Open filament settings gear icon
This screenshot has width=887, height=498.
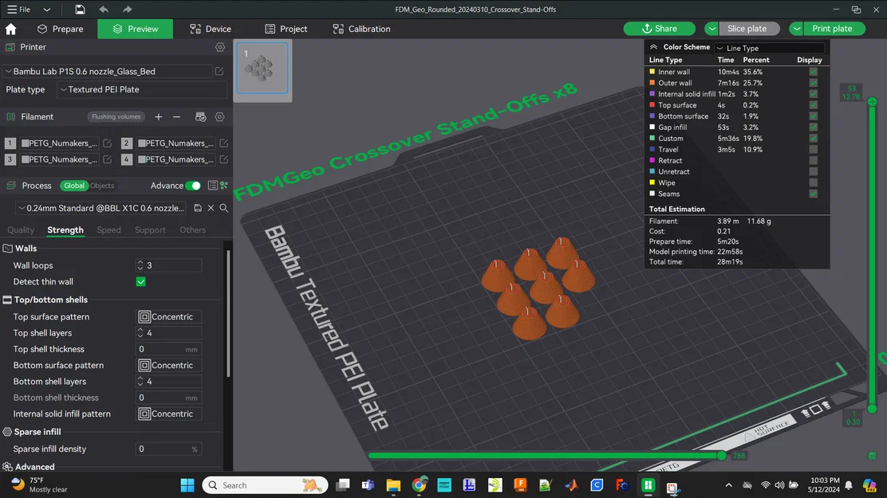[x=219, y=117]
